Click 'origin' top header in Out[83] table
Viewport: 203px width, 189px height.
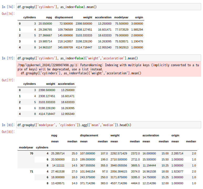(x=175, y=135)
